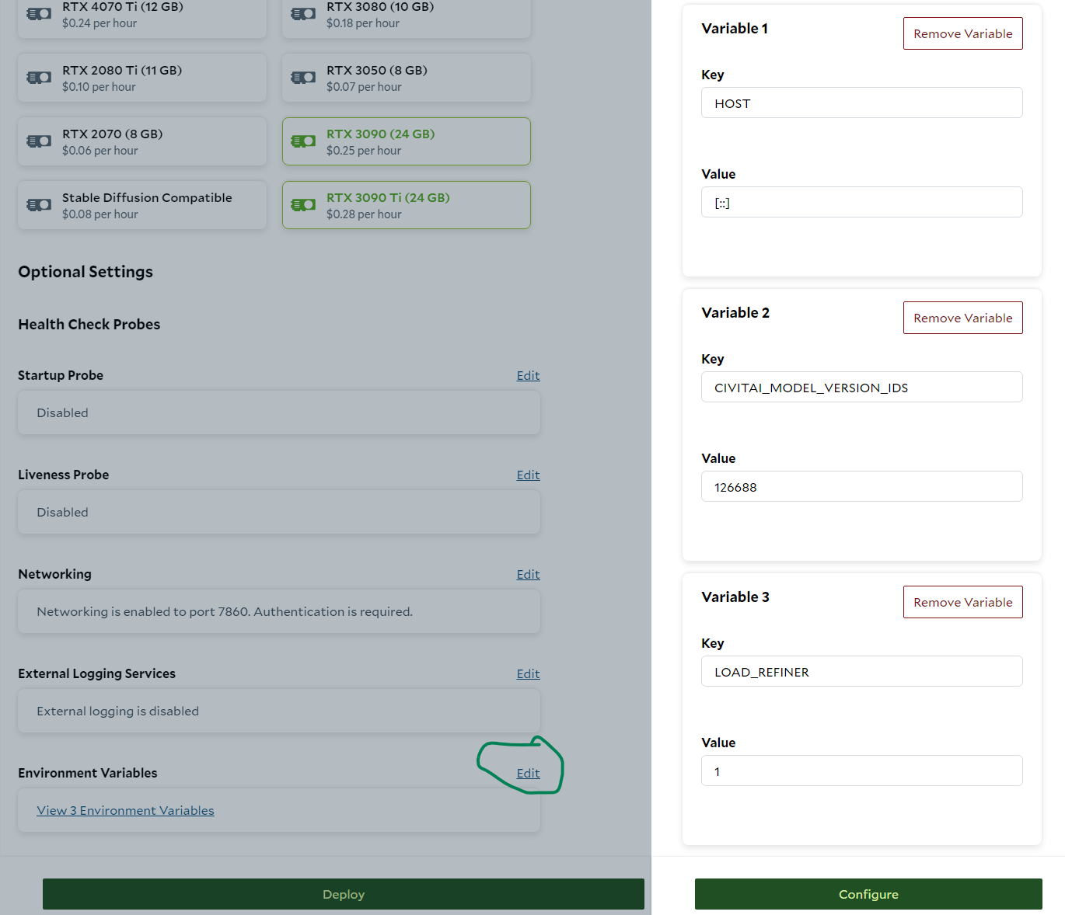The image size is (1065, 915).
Task: Remove Variable 1
Action: tap(962, 33)
